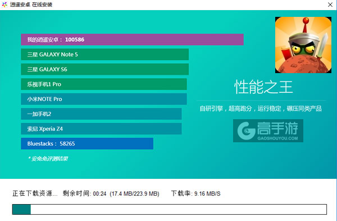337x221 pixels.
Task: Click the 安兔兔评测结果 footnote
Action: (x=48, y=159)
